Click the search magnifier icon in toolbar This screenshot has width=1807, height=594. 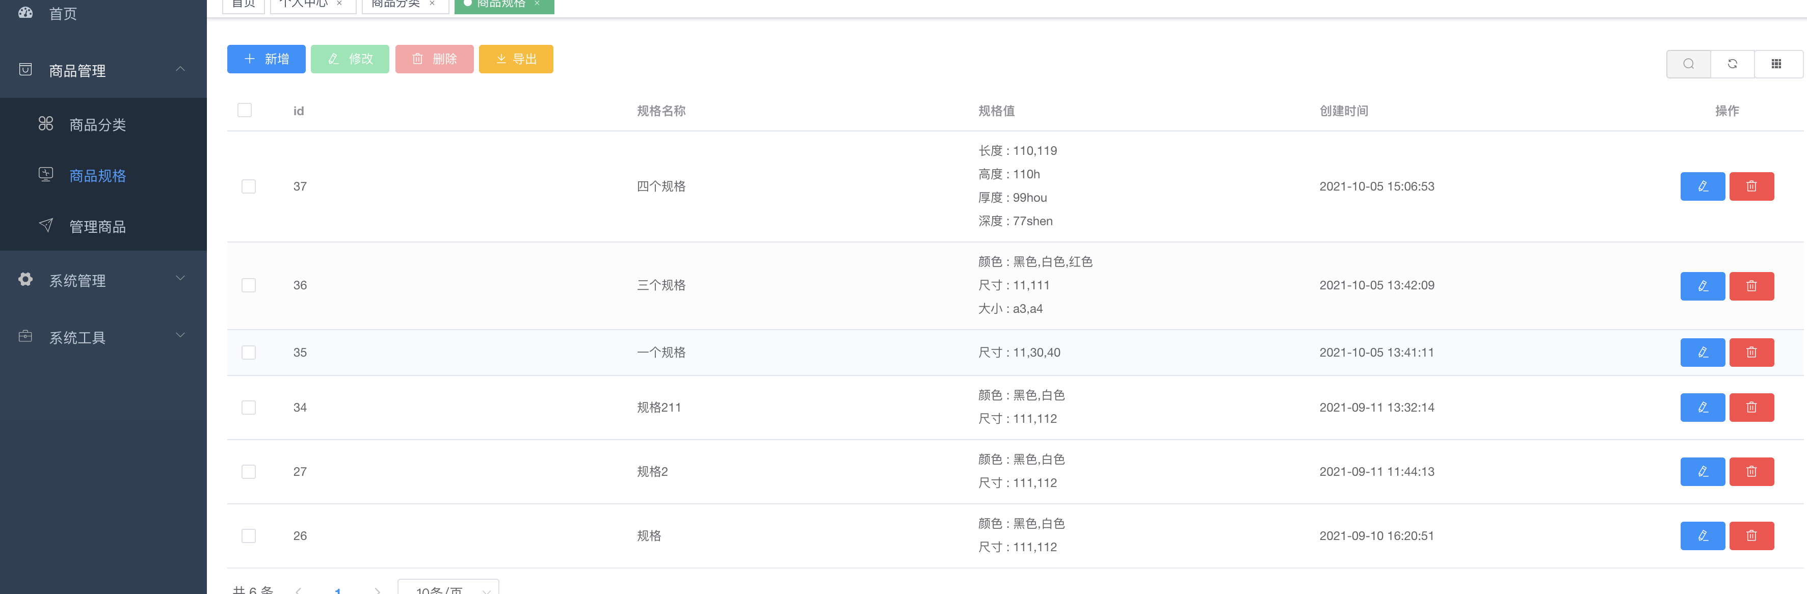click(1688, 64)
